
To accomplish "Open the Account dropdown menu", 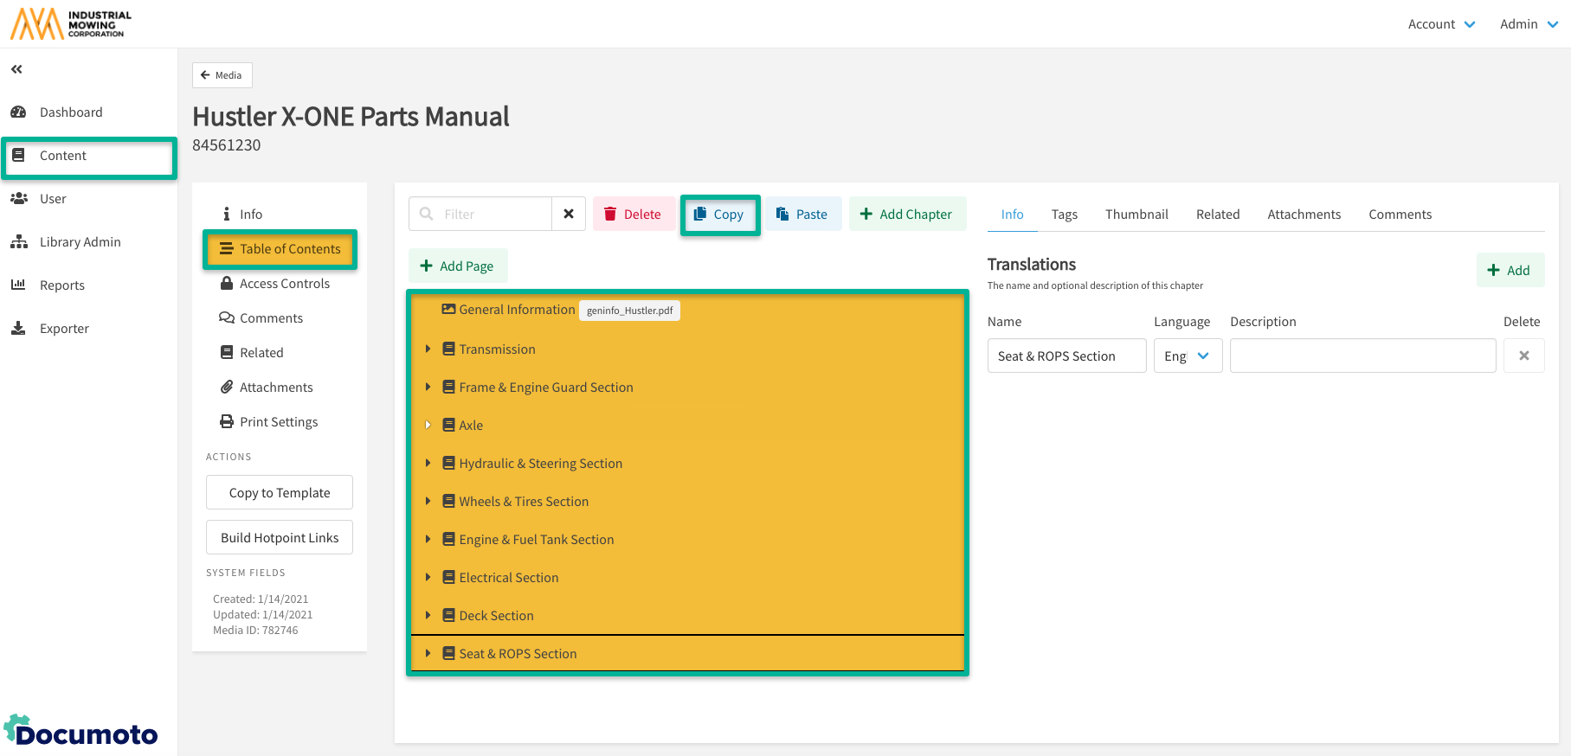I will [1441, 24].
